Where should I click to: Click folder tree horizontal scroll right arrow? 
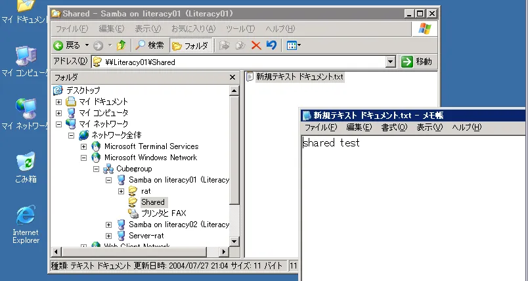[223, 251]
